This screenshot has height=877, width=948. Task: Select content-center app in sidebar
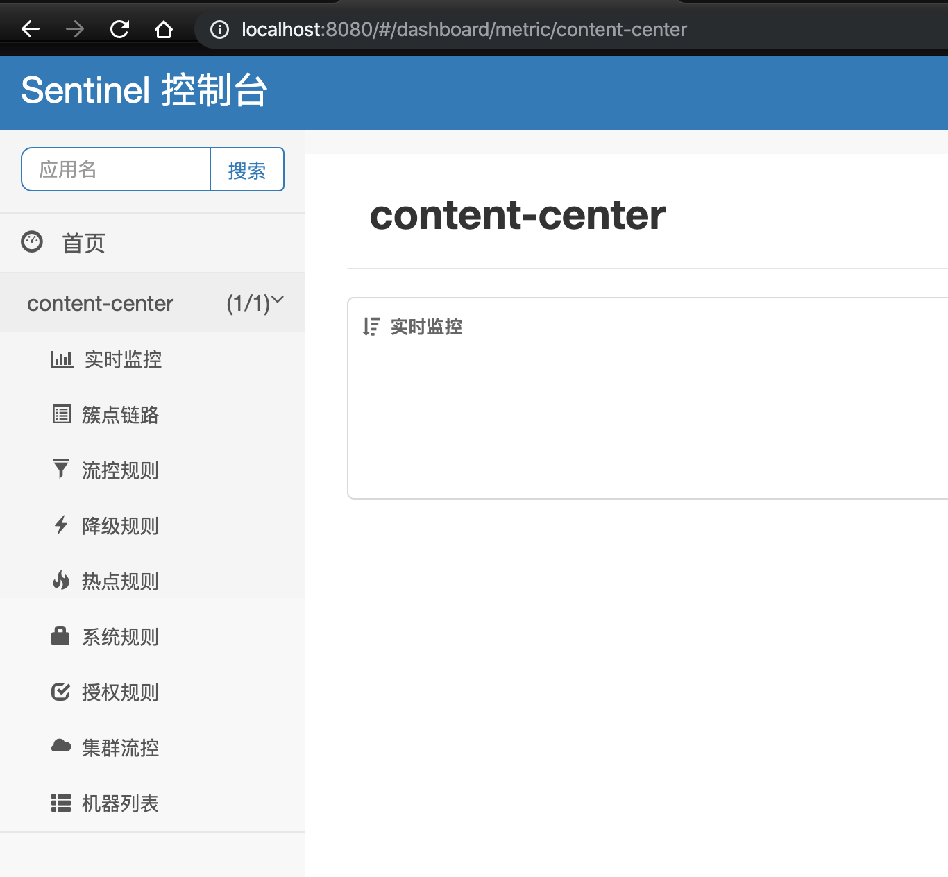pos(100,303)
